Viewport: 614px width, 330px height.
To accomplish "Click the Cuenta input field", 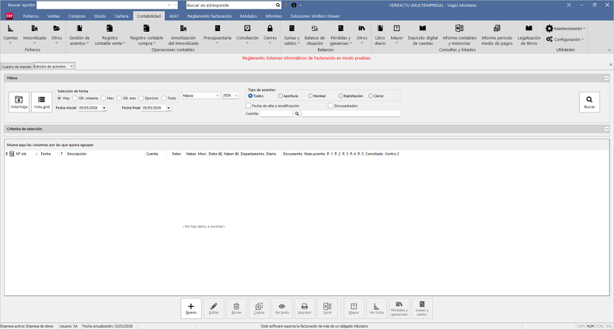I will coord(277,114).
